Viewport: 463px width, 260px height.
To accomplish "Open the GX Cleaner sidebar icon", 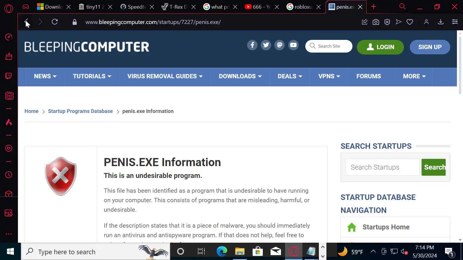I will coord(9,56).
